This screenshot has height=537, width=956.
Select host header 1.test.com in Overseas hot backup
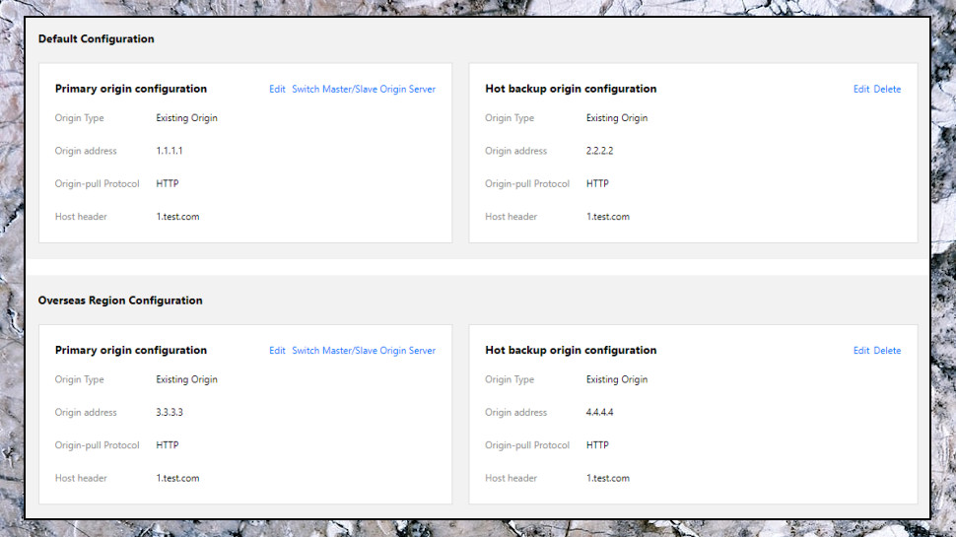pos(608,478)
